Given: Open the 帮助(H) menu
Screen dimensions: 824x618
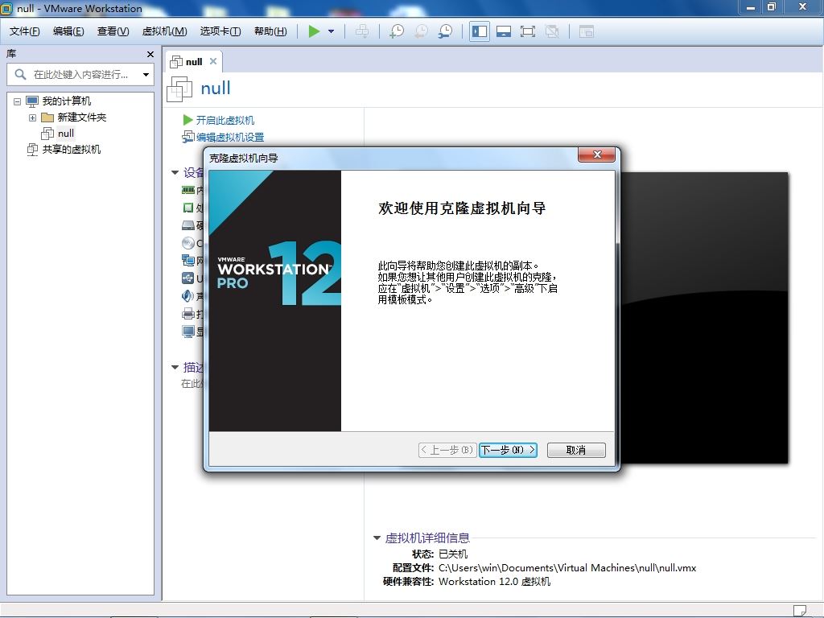Looking at the screenshot, I should pyautogui.click(x=270, y=31).
